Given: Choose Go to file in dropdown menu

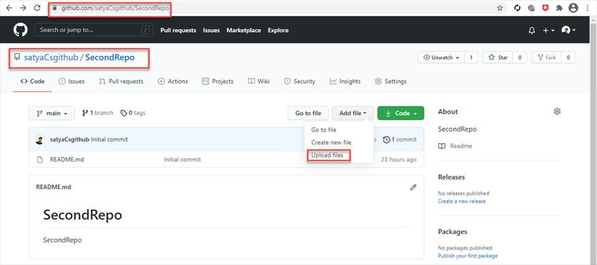Looking at the screenshot, I should coord(324,130).
